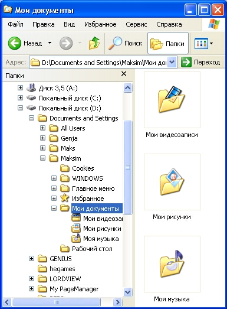Select Documents and Settings folder icon
The image size is (227, 309).
[x=42, y=118]
